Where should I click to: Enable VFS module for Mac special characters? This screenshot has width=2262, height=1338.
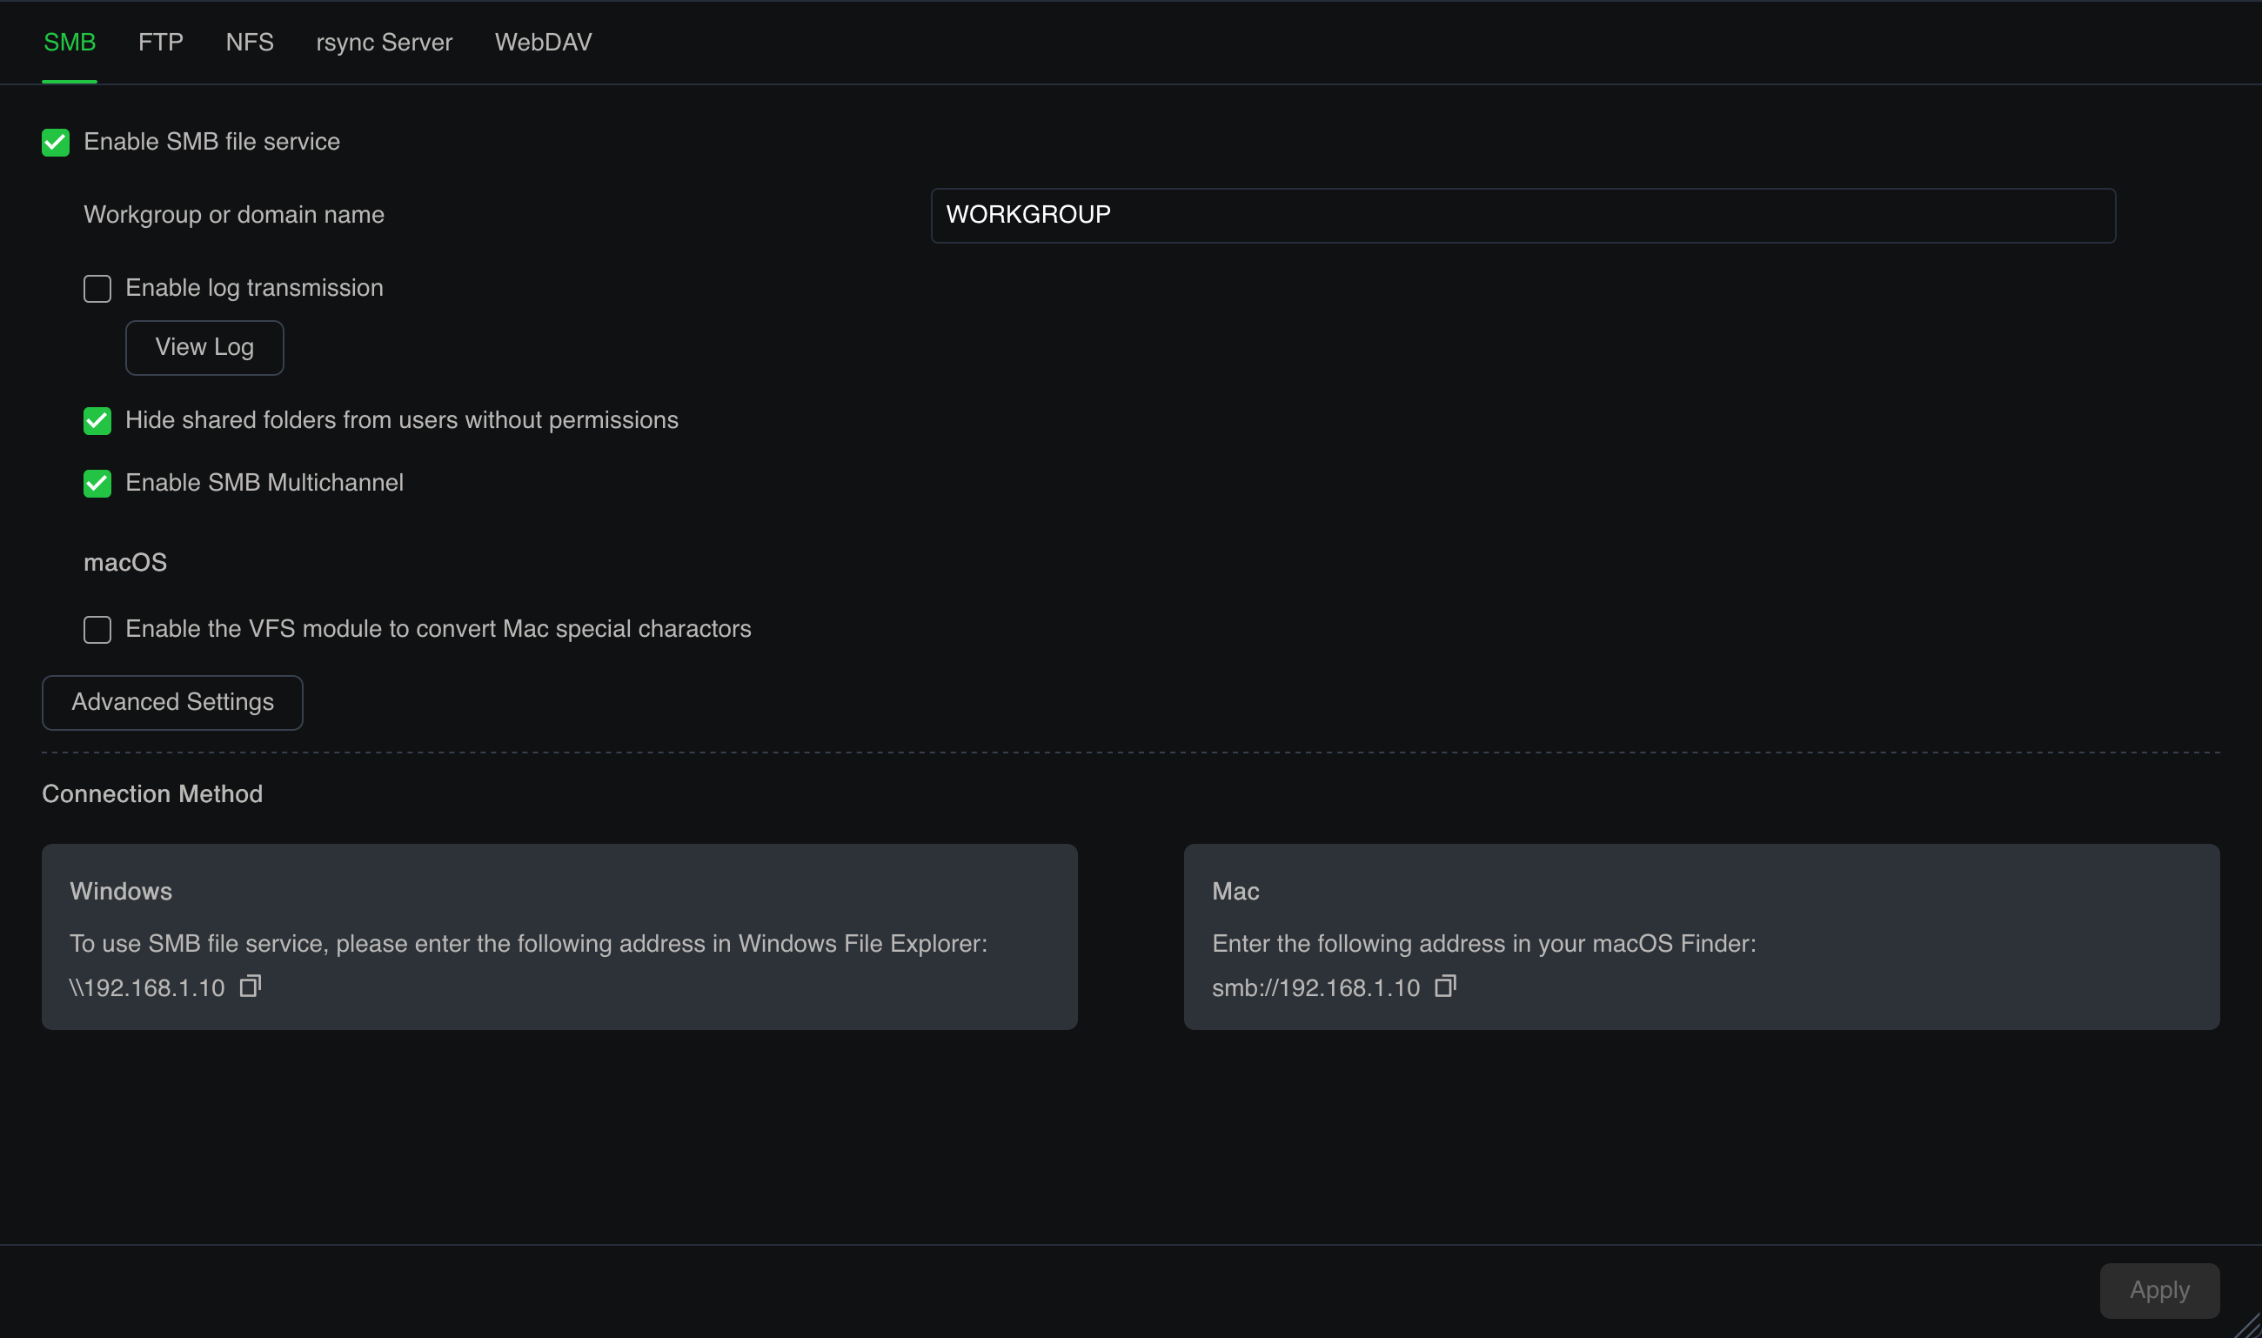click(97, 629)
